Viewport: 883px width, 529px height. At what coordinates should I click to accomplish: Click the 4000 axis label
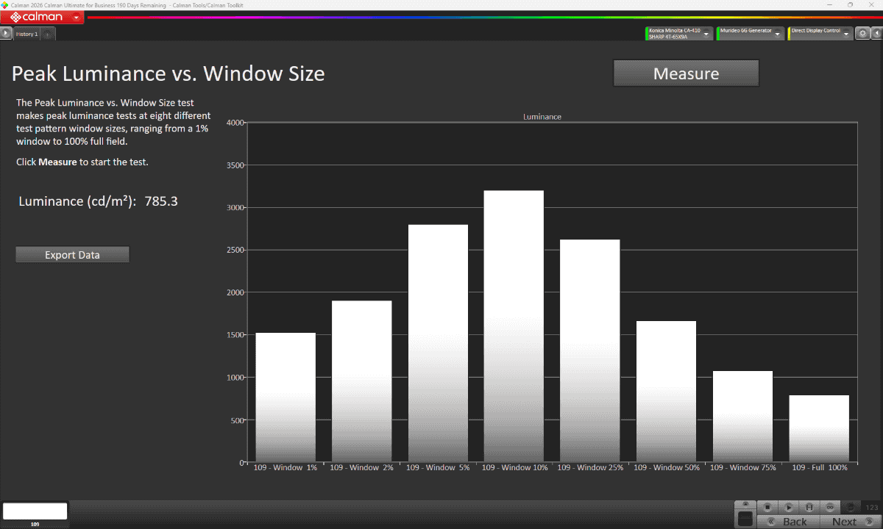(x=235, y=123)
